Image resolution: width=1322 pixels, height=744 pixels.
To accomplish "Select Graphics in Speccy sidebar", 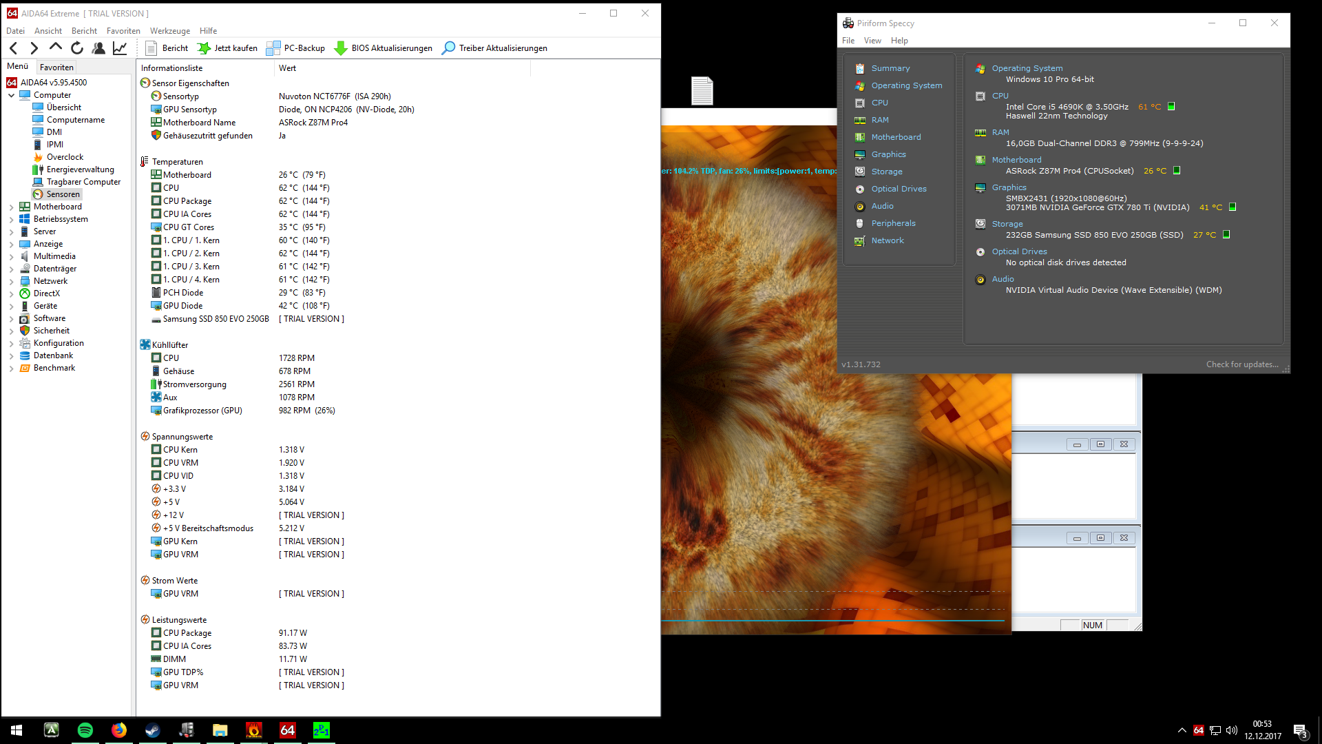I will point(888,154).
